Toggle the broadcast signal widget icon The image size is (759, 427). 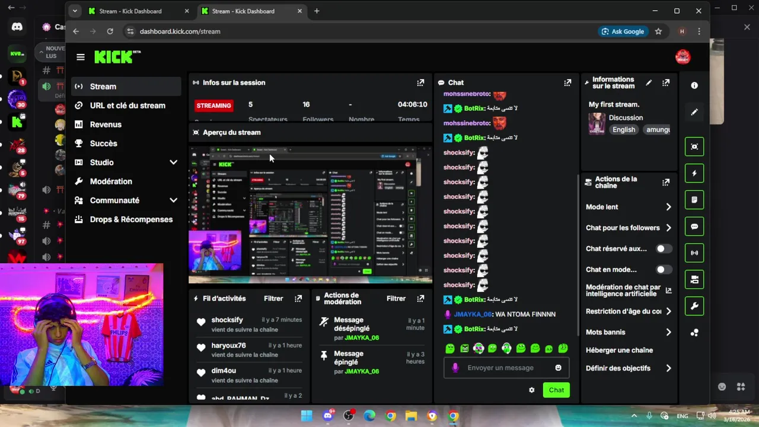pos(694,253)
